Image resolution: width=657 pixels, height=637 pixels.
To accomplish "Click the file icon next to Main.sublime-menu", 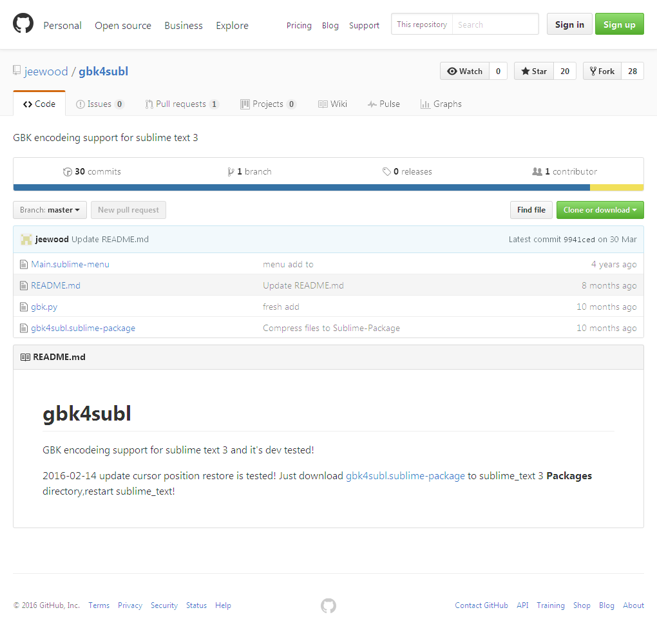I will click(24, 265).
